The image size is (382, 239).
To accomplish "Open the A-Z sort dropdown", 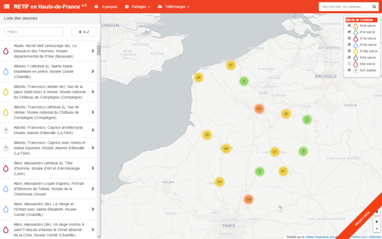I will [x=84, y=31].
